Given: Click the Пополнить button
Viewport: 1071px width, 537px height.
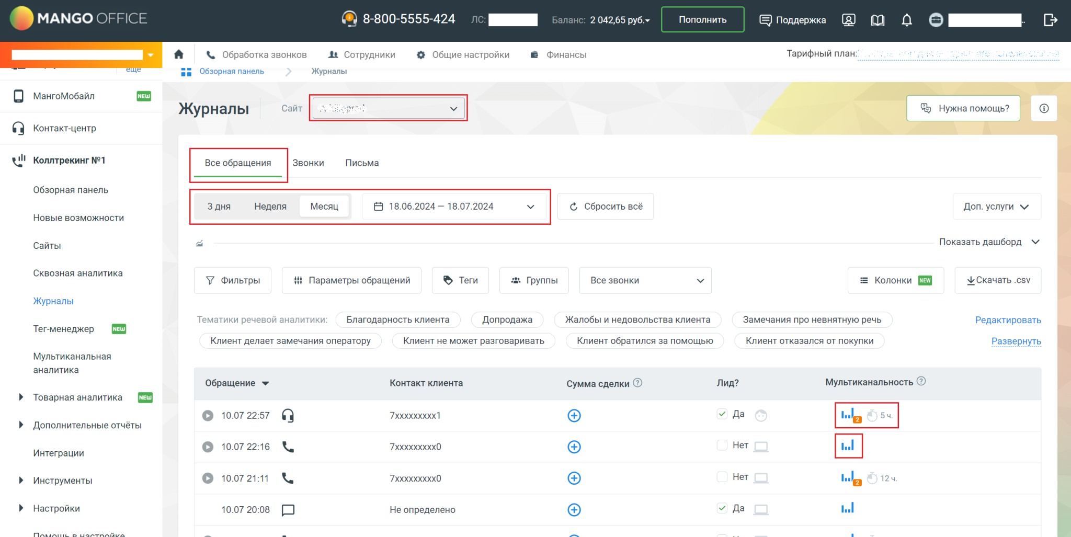Looking at the screenshot, I should click(702, 20).
